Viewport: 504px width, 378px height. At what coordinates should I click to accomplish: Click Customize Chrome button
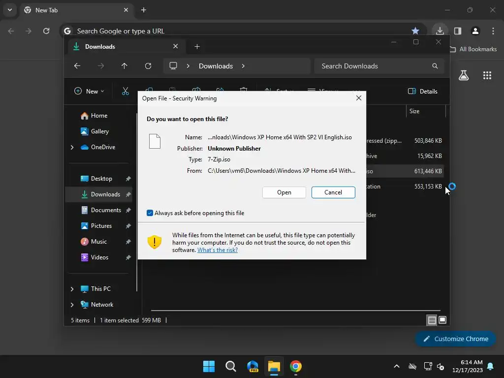tap(455, 339)
